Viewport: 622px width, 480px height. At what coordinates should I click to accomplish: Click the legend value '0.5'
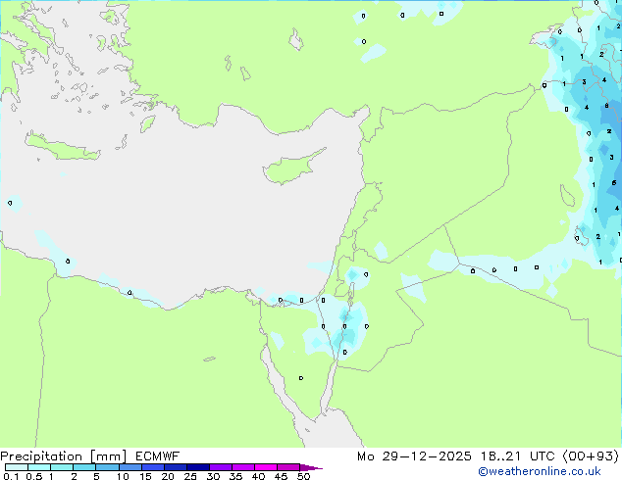pyautogui.click(x=34, y=476)
